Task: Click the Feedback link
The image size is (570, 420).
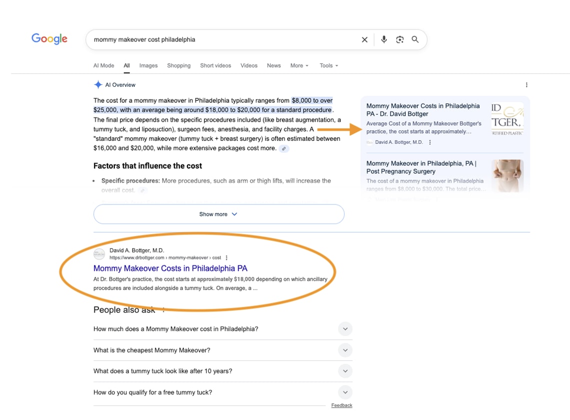Action: point(342,406)
